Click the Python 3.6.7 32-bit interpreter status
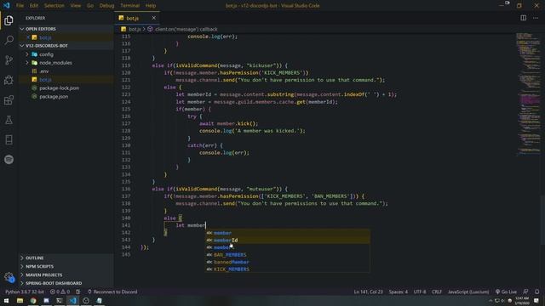Image resolution: width=545 pixels, height=306 pixels. coord(25,292)
